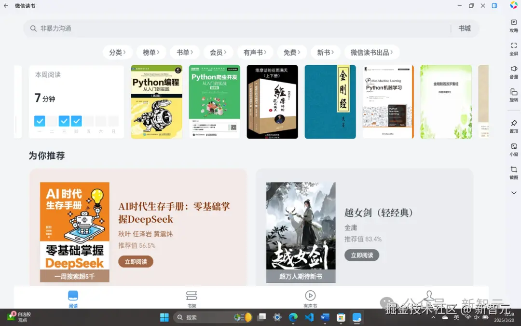Click the taskbar 搜索 search box
The image size is (521, 326).
[x=213, y=317]
